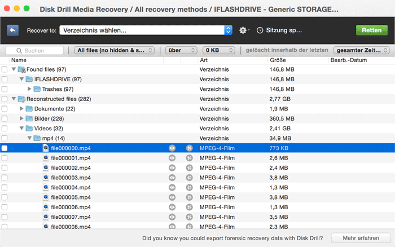This screenshot has height=247, width=395.
Task: Open hex view for file000001.mp4
Action: [x=189, y=158]
